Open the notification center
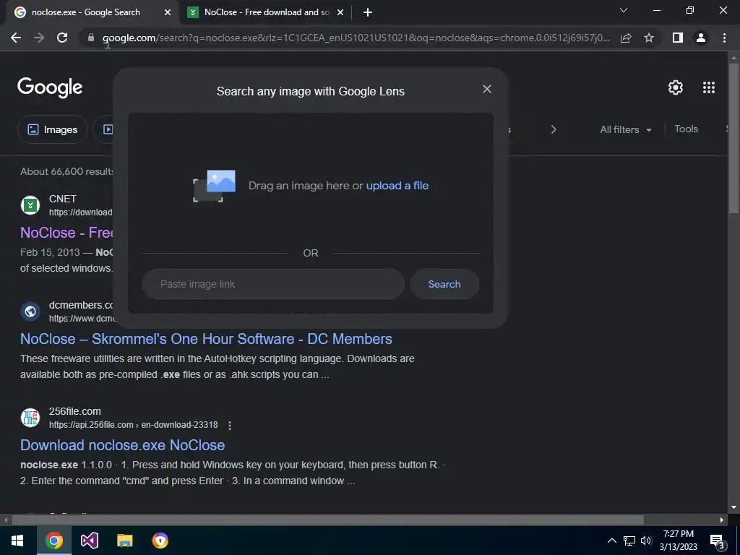 (x=717, y=541)
